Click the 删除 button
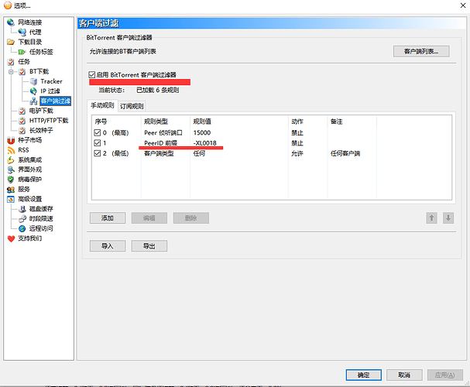This screenshot has width=470, height=387. pos(190,218)
